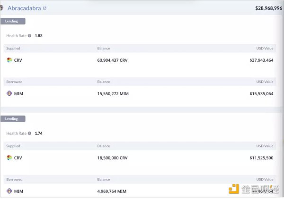Viewport: 284px width, 199px height.
Task: Click the CRV token icon in the 18,500,000 row
Action: coord(9,158)
